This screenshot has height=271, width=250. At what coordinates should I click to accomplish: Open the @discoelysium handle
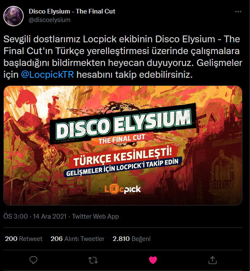pyautogui.click(x=49, y=20)
